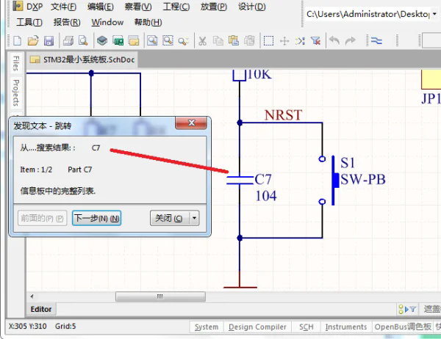This screenshot has width=441, height=339.
Task: Open the 编辑(E) menu
Action: point(101,7)
